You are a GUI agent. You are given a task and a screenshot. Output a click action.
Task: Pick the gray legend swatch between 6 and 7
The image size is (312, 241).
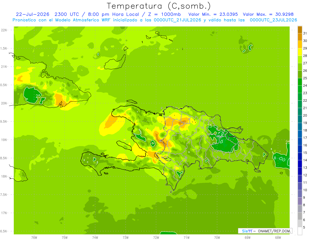click(x=300, y=216)
